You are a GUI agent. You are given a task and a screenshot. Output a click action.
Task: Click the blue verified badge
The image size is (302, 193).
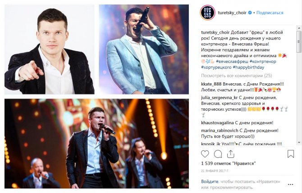[250, 13]
